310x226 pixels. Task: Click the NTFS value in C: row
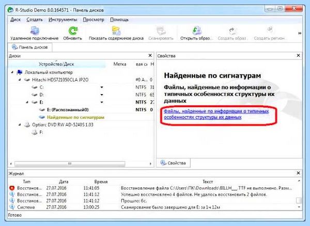coord(141,87)
